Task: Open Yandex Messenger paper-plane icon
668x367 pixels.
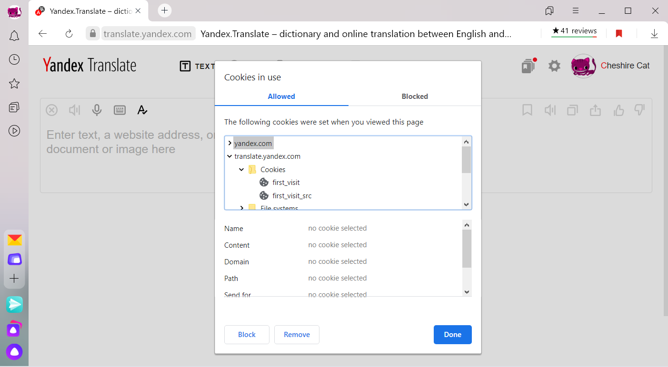Action: [x=14, y=304]
